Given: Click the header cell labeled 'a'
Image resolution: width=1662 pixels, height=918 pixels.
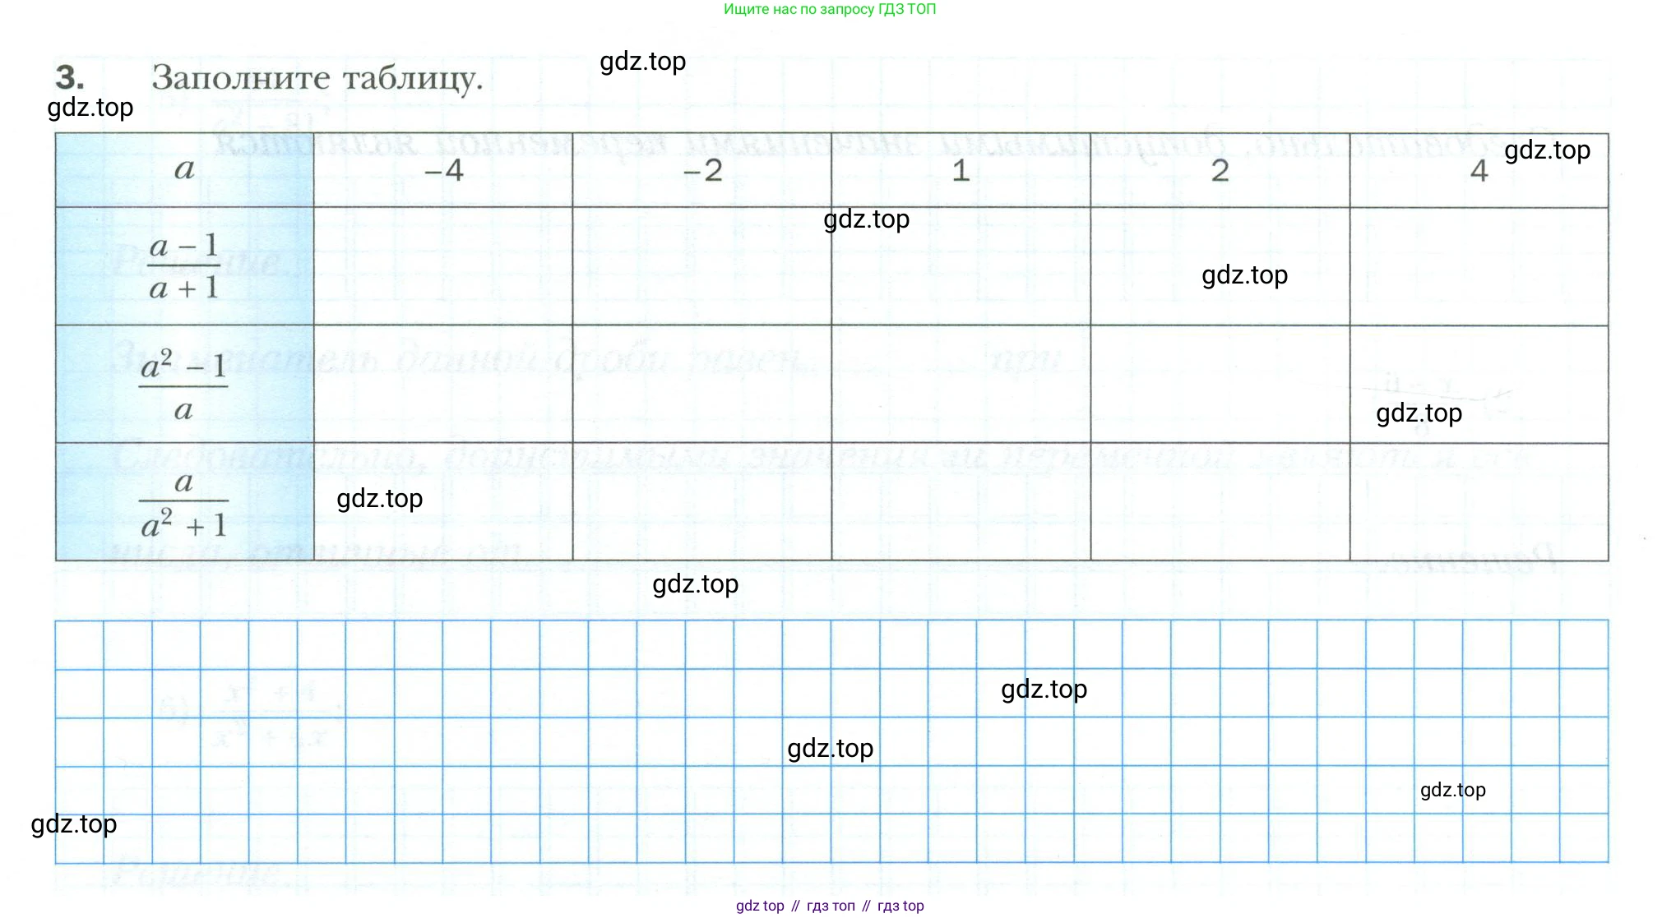Looking at the screenshot, I should pos(184,170).
